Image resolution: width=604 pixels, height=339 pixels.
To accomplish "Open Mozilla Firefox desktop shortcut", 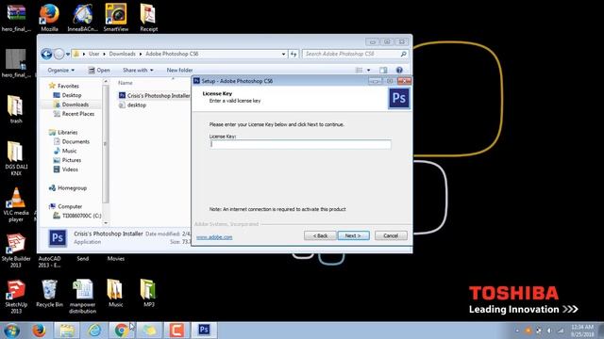I will 49,18.
